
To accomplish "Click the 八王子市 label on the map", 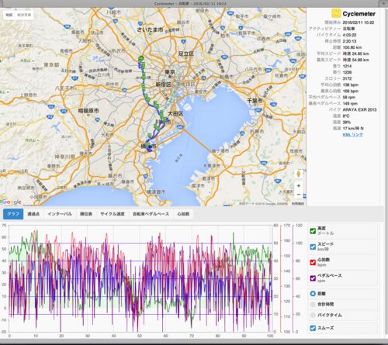I will pyautogui.click(x=64, y=88).
